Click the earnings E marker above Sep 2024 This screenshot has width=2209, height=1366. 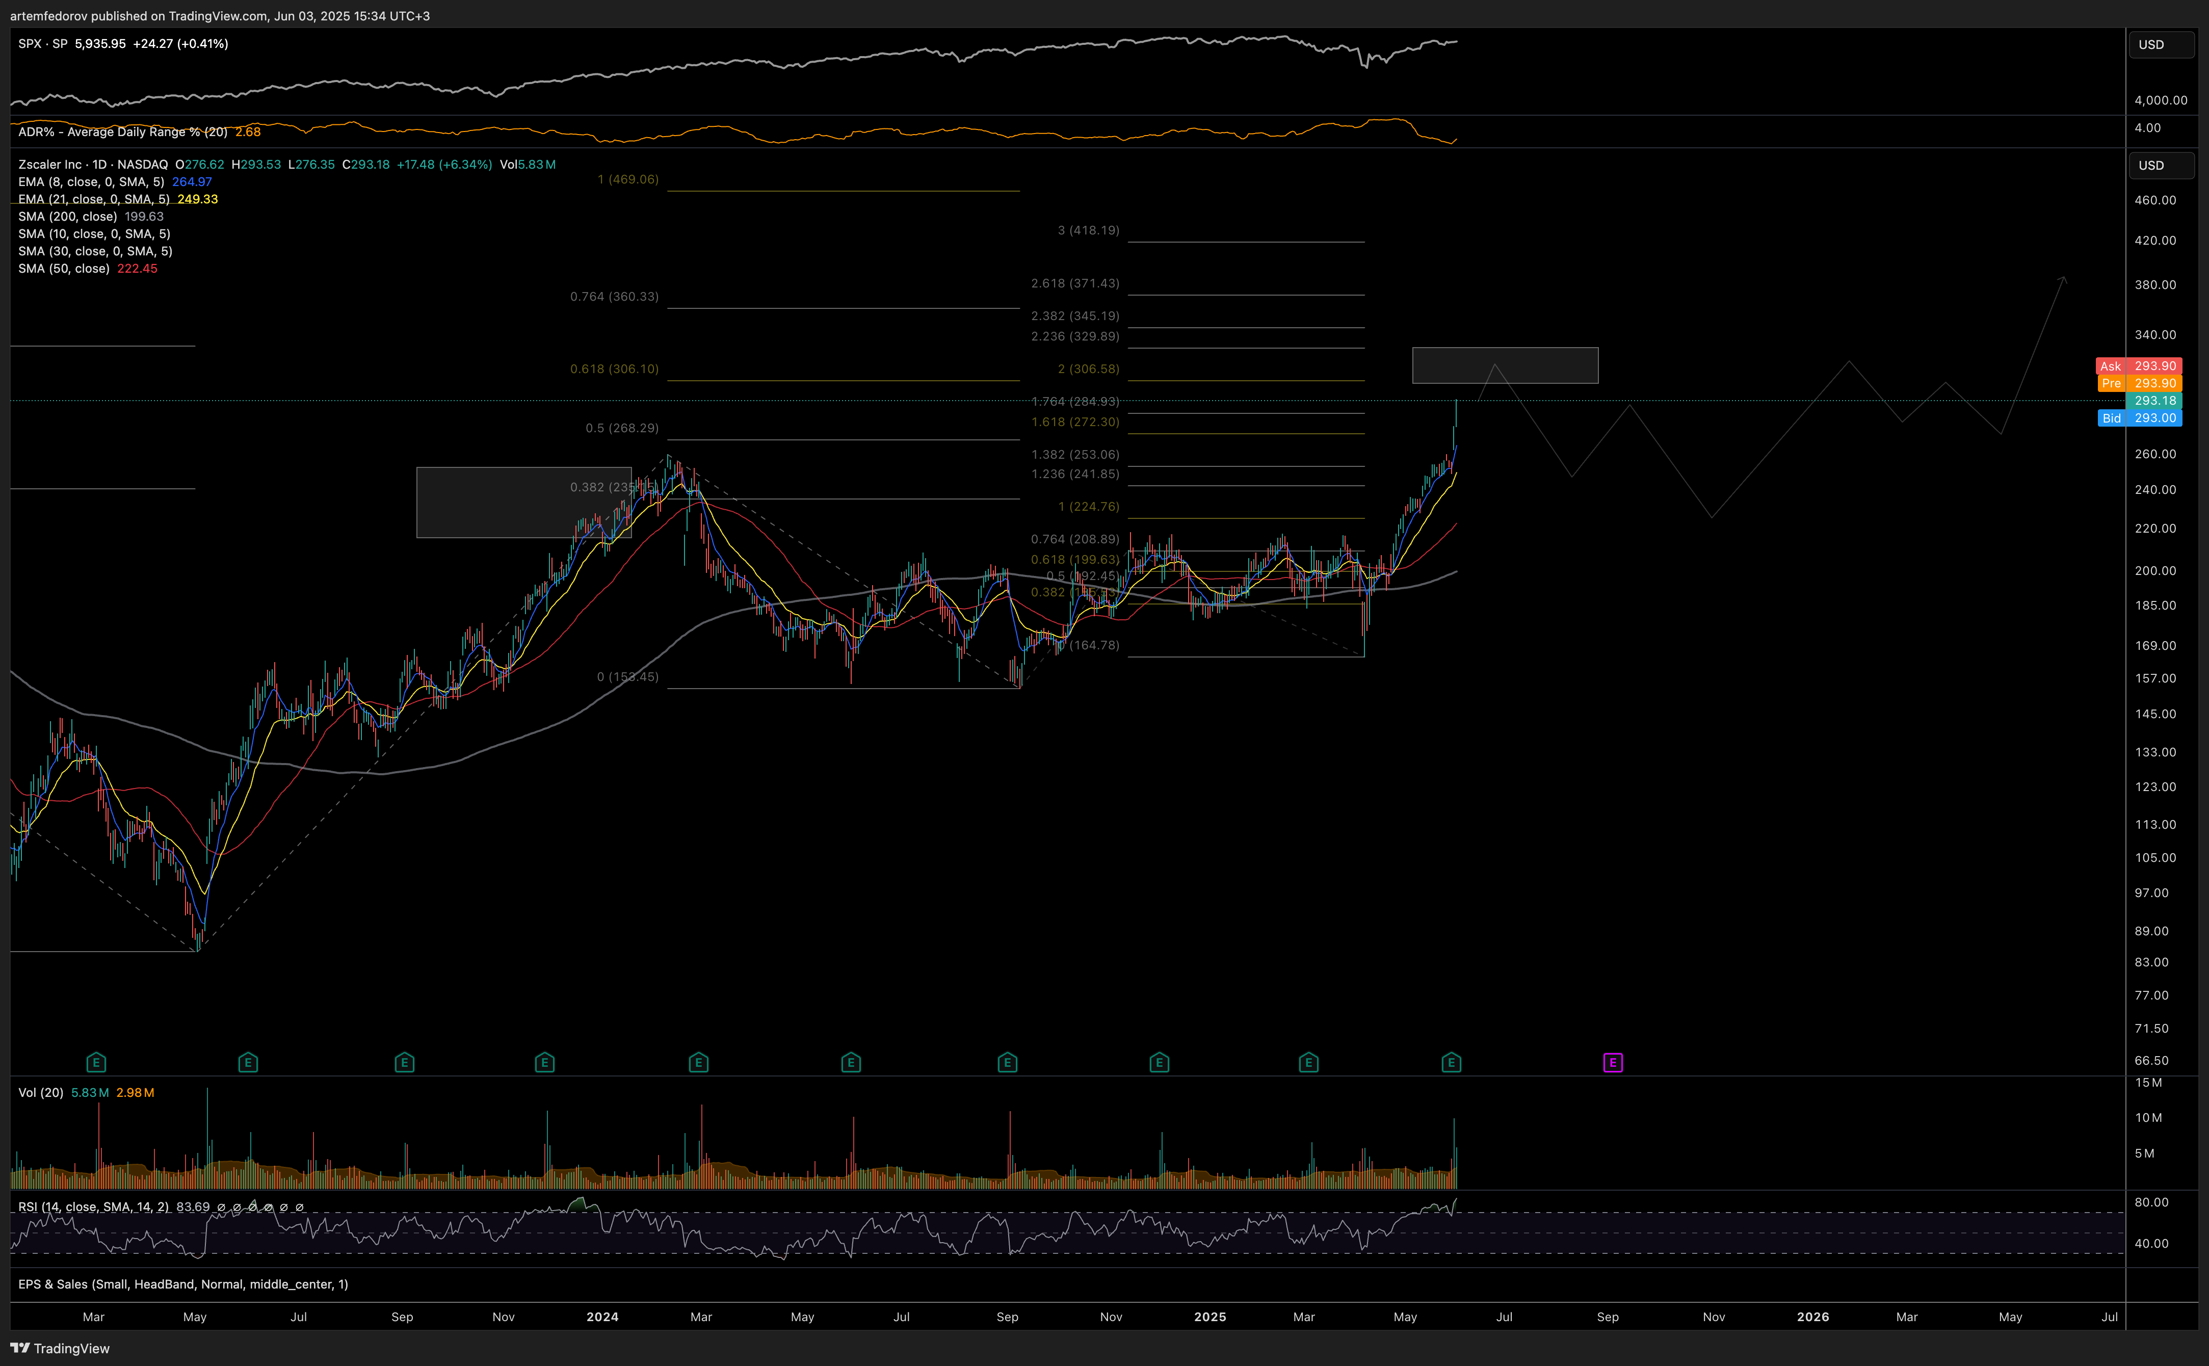coord(1007,1062)
